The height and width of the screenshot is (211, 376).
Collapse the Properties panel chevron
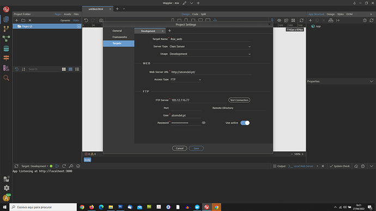[x=372, y=82]
